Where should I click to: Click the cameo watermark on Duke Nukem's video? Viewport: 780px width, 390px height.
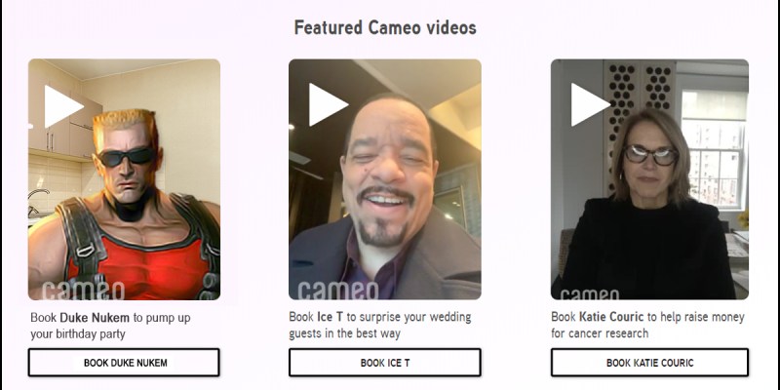point(84,291)
